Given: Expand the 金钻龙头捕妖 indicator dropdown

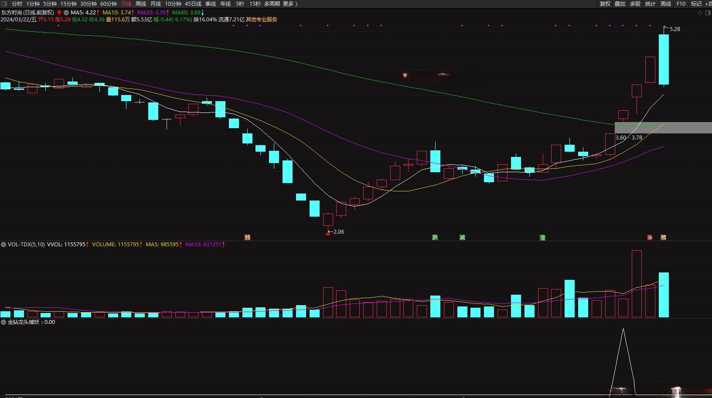Looking at the screenshot, I should tap(3, 322).
